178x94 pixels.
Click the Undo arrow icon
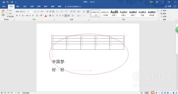coord(7,2)
